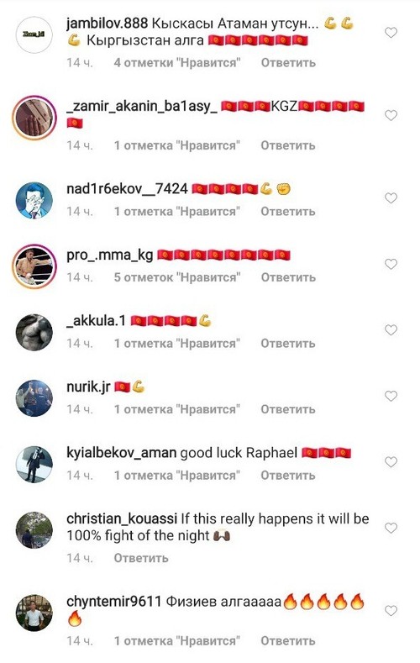Screen dimensions: 420x663
Task: Tap the heart next to the _zamir_akanin_ba1asy_ comment
Action: tap(391, 115)
